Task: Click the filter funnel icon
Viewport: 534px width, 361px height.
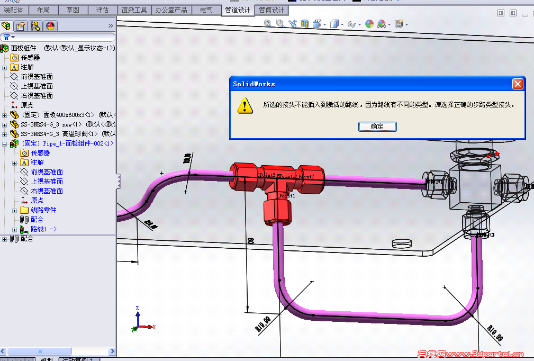Action: (6, 37)
